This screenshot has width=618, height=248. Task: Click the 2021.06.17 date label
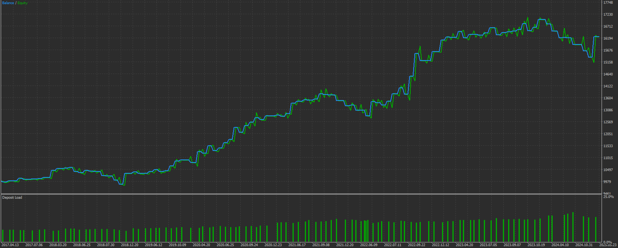click(x=297, y=245)
